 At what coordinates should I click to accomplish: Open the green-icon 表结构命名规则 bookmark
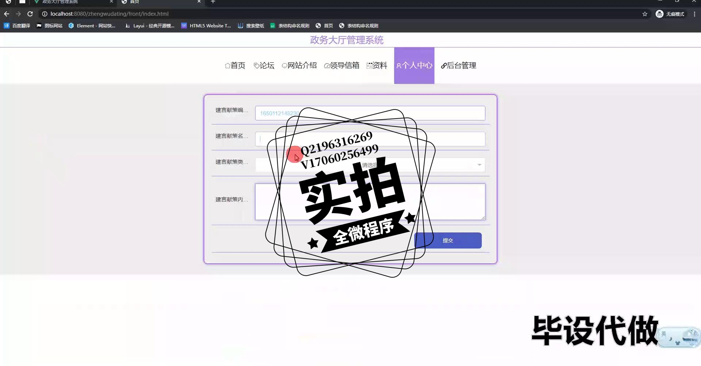pyautogui.click(x=290, y=26)
